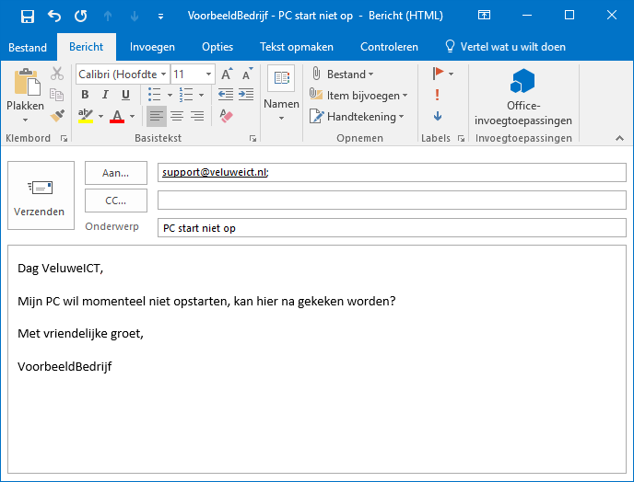Open the Bestand tab
634x482 pixels.
[28, 47]
